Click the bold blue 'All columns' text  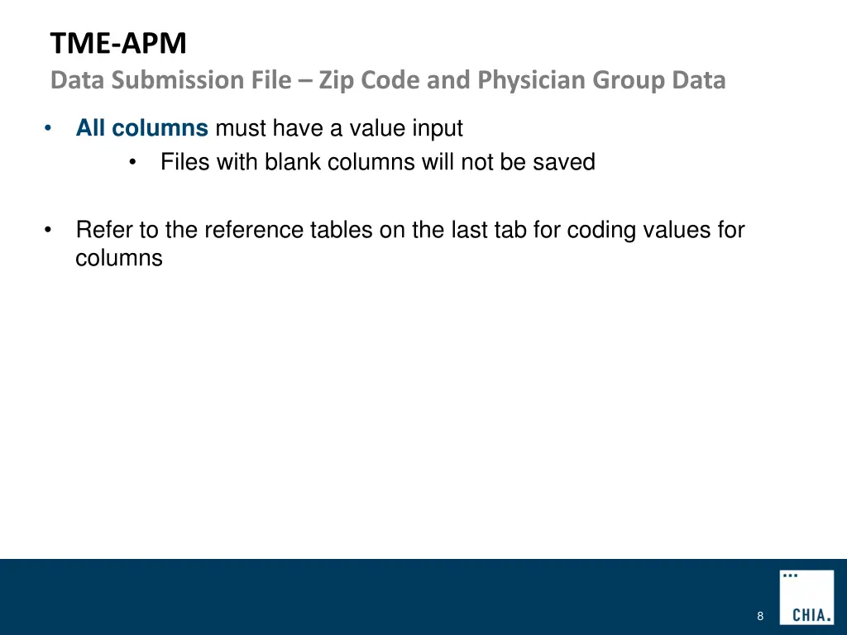pos(141,129)
